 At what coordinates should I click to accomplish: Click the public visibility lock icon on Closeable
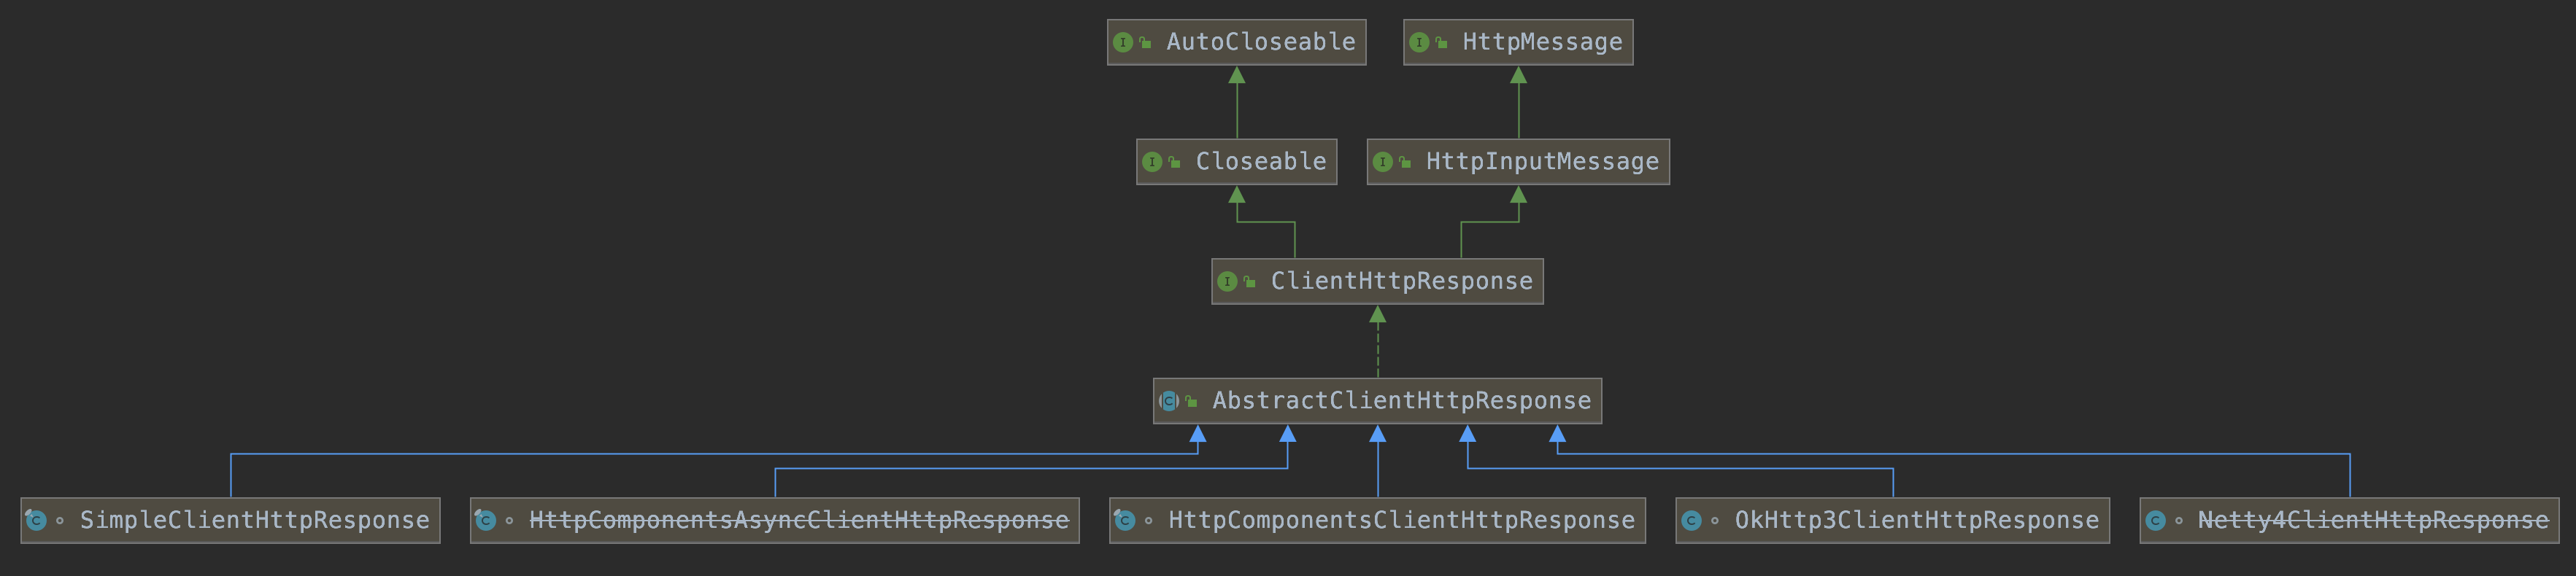[1174, 162]
